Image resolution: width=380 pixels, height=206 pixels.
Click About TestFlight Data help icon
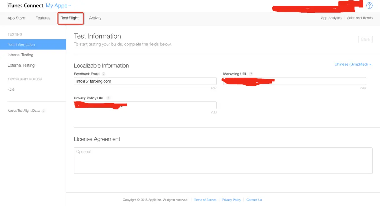pyautogui.click(x=43, y=111)
